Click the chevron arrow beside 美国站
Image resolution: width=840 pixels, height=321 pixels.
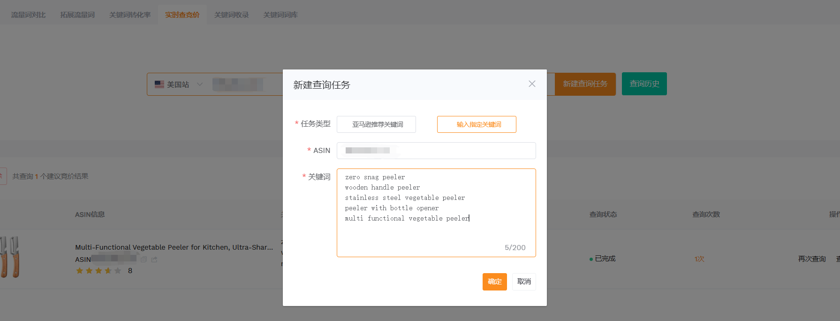pos(200,84)
